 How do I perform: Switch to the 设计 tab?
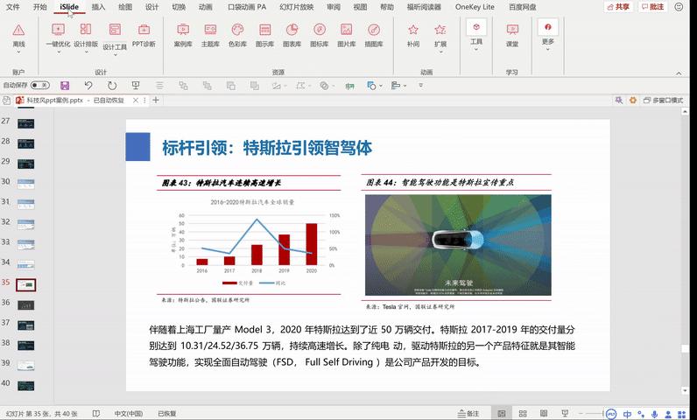click(152, 7)
